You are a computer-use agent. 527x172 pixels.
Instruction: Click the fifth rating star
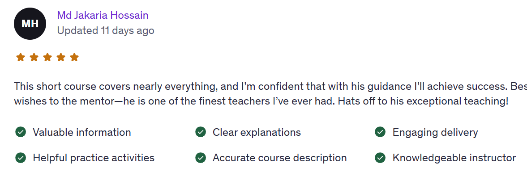(x=74, y=57)
